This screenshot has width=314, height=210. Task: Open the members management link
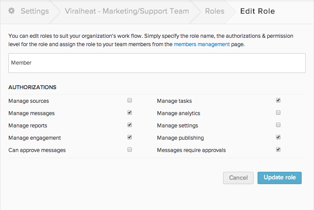click(x=202, y=44)
